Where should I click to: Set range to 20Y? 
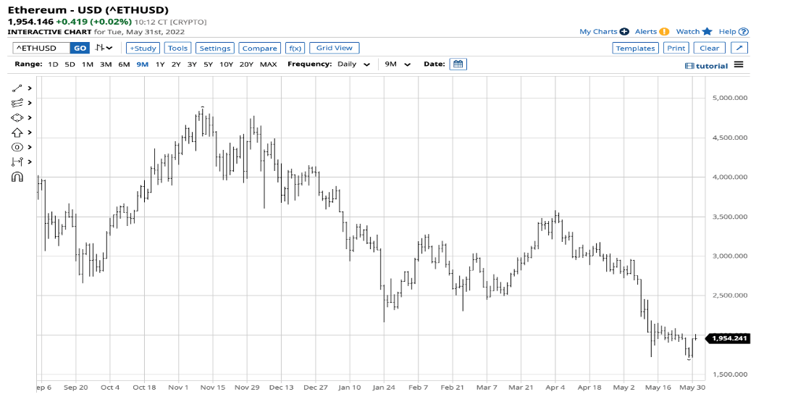(246, 64)
